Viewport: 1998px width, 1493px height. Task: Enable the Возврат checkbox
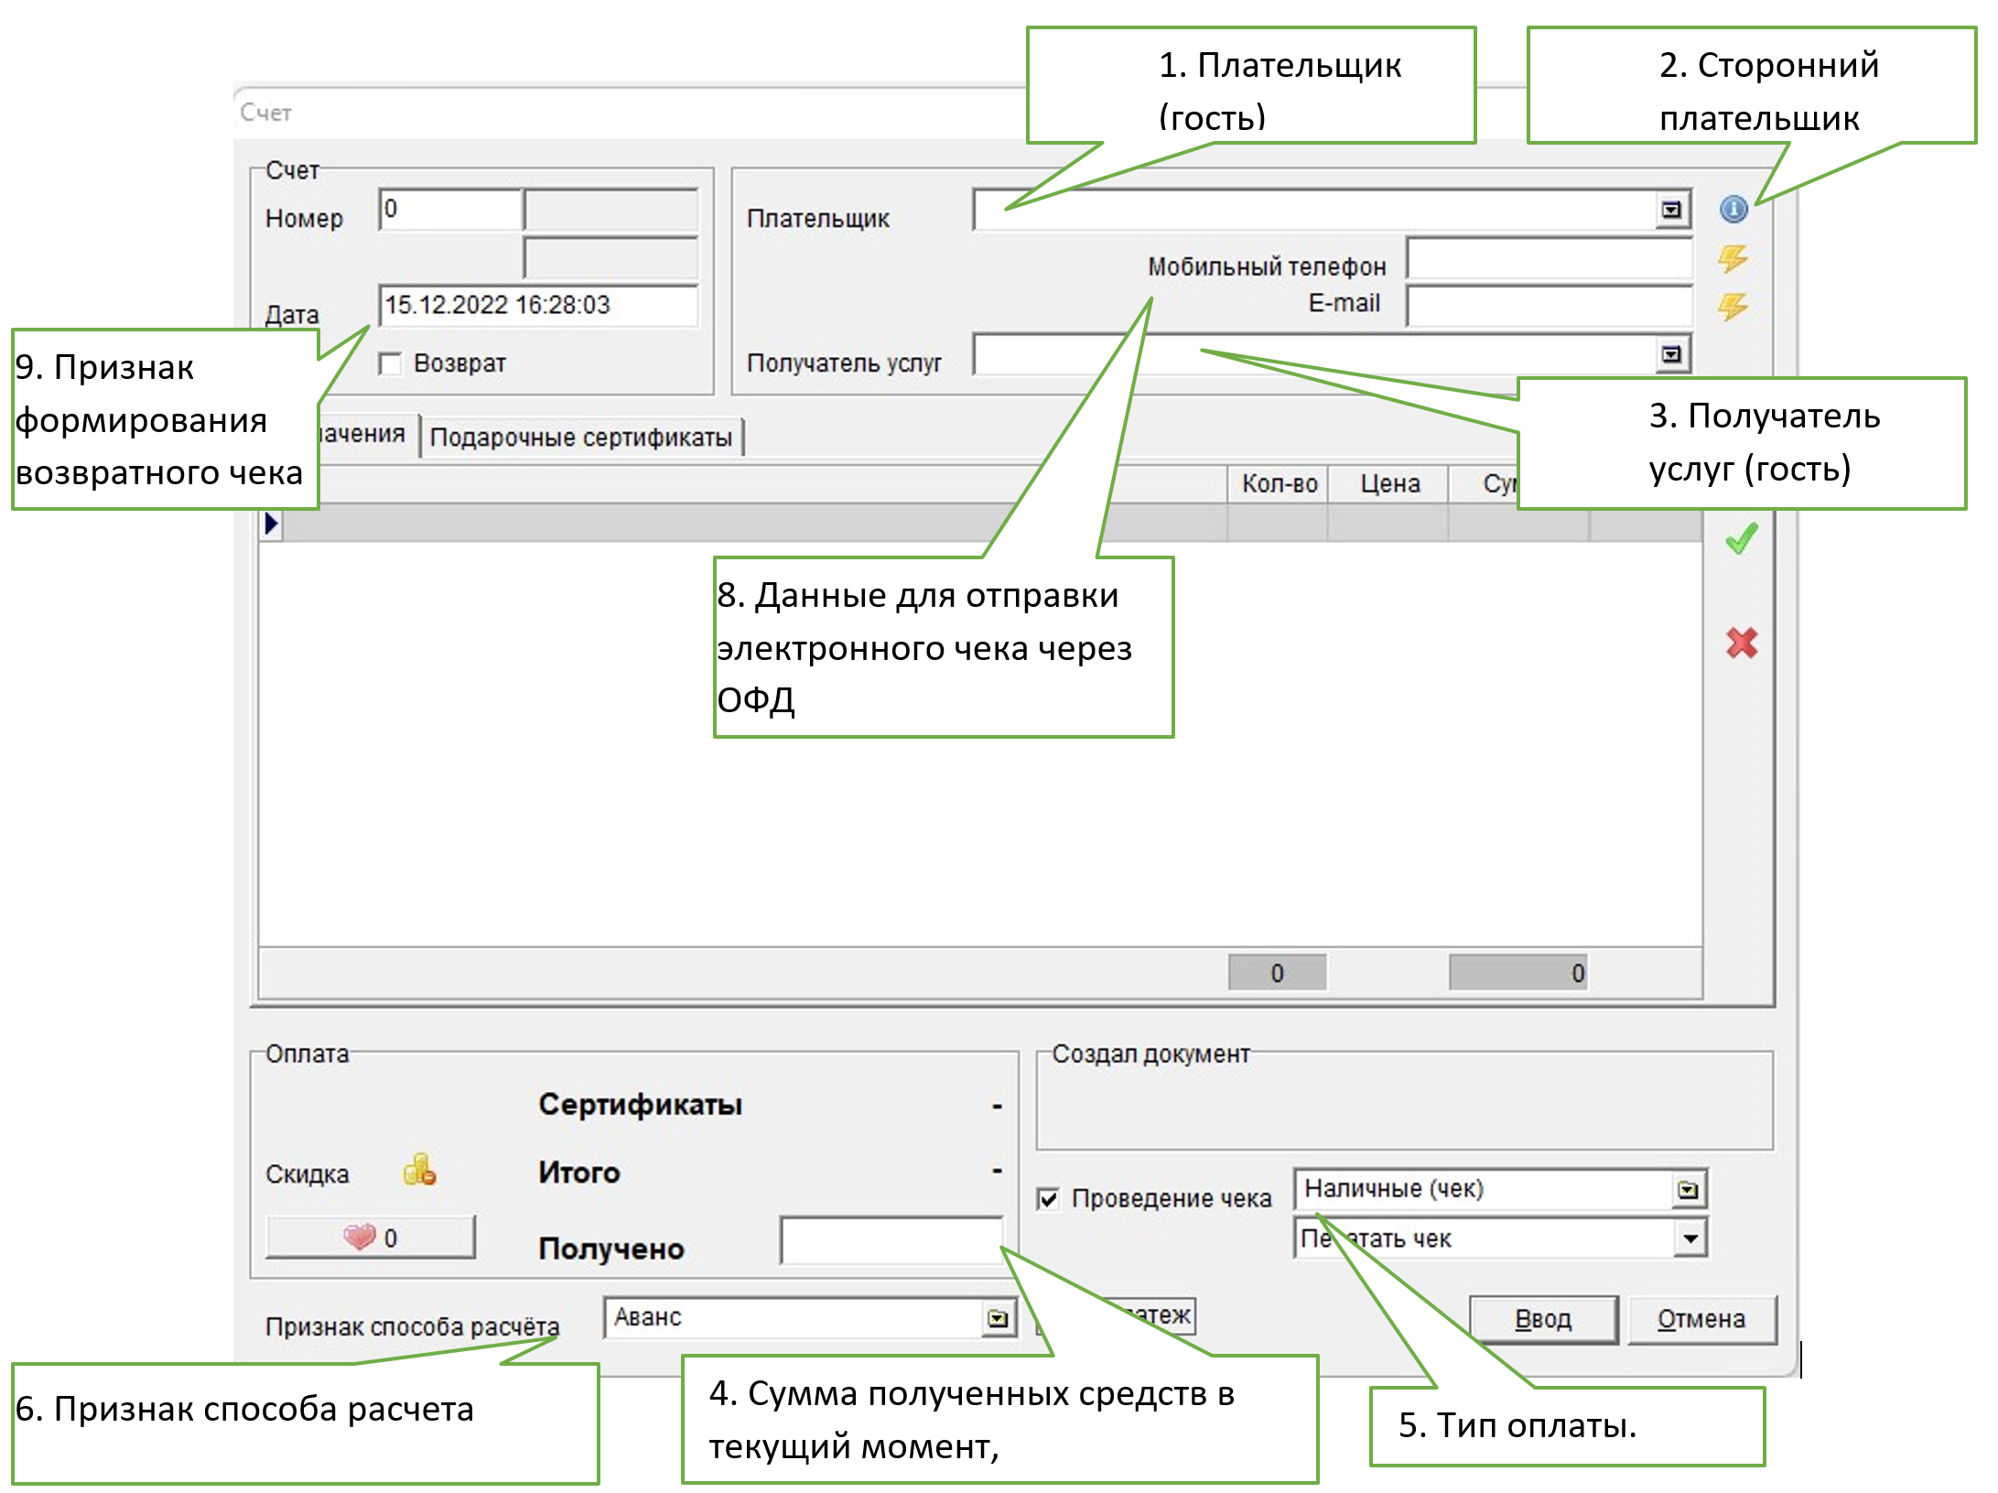coord(391,363)
